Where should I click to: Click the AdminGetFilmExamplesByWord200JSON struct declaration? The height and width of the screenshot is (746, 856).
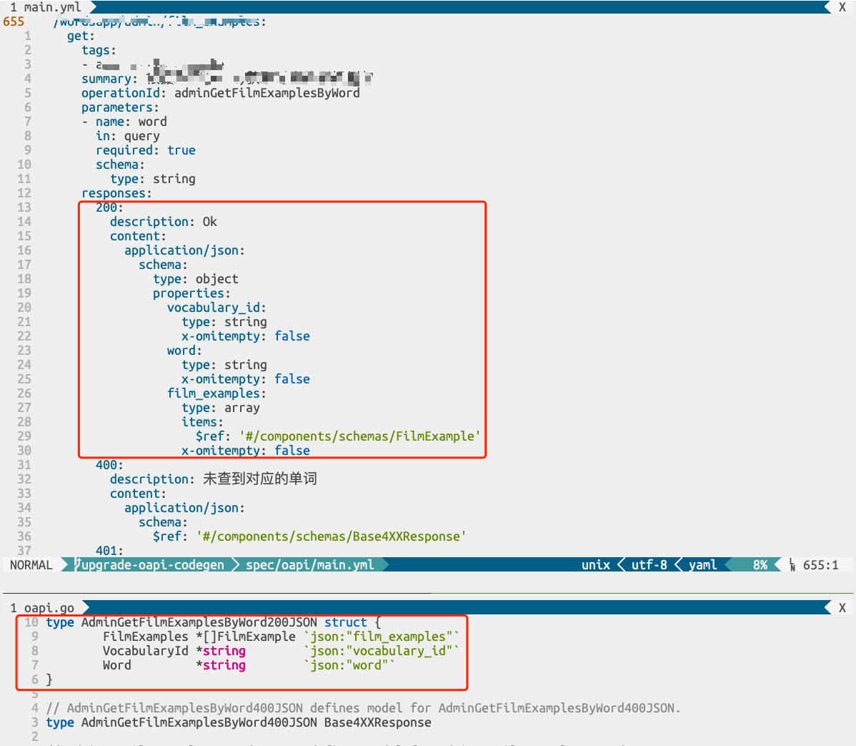(214, 622)
